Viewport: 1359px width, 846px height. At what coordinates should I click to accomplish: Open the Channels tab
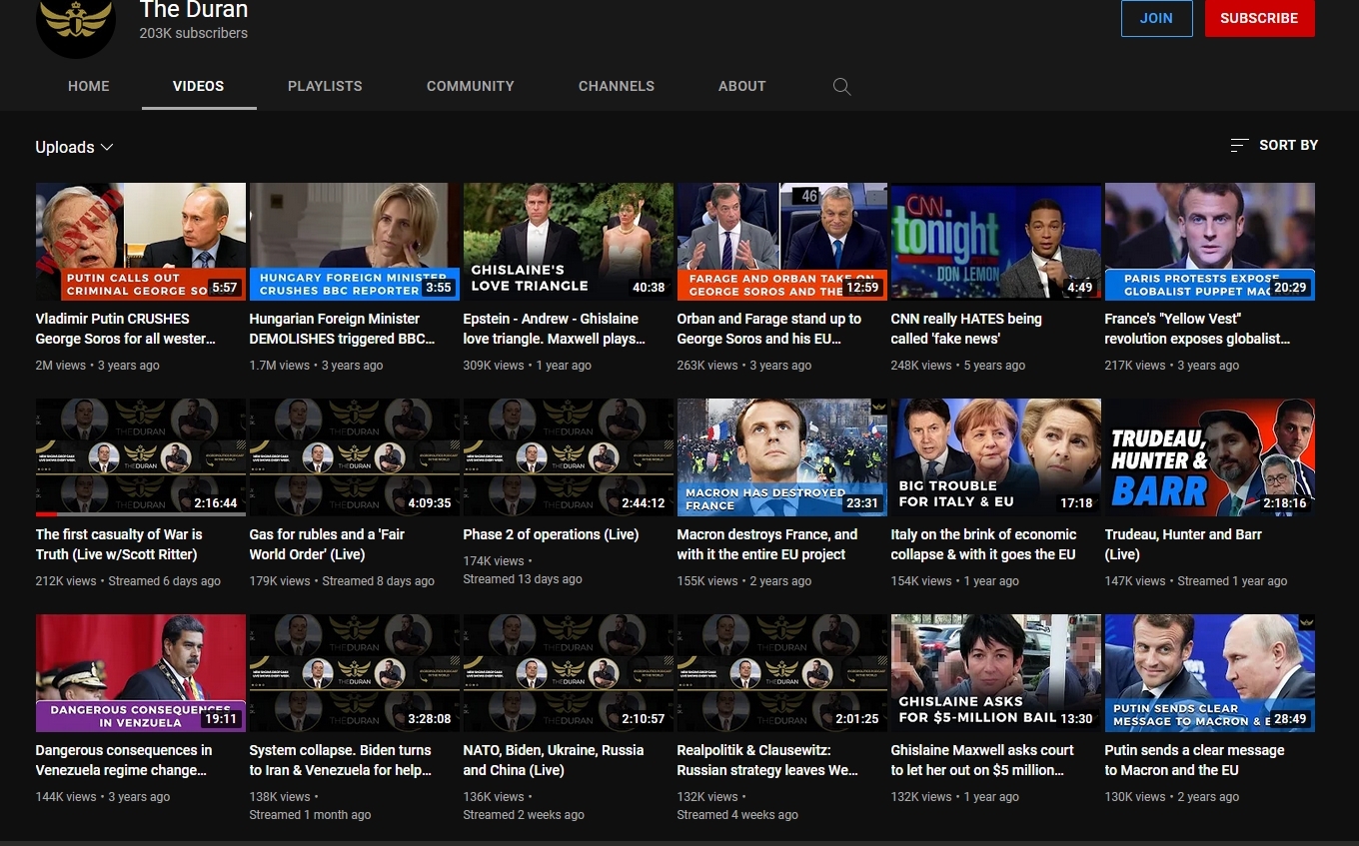(x=617, y=86)
